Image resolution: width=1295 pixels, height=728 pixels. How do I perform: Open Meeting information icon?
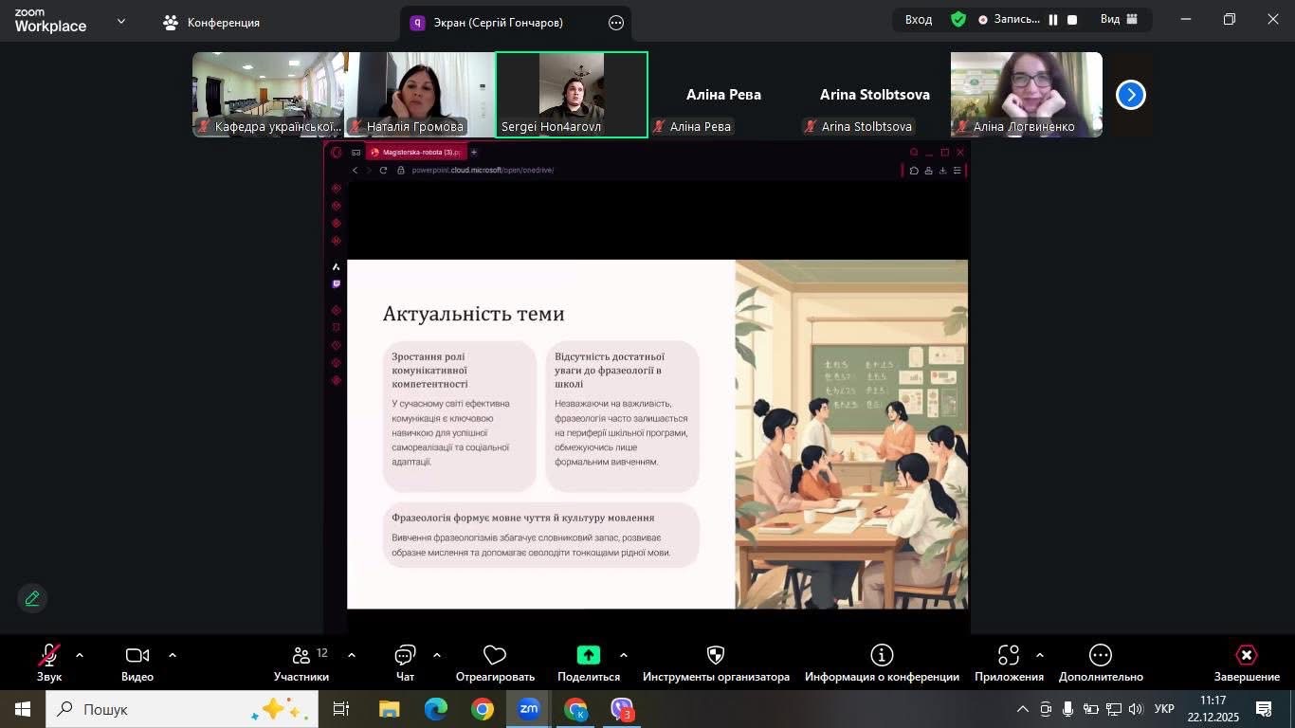(882, 656)
